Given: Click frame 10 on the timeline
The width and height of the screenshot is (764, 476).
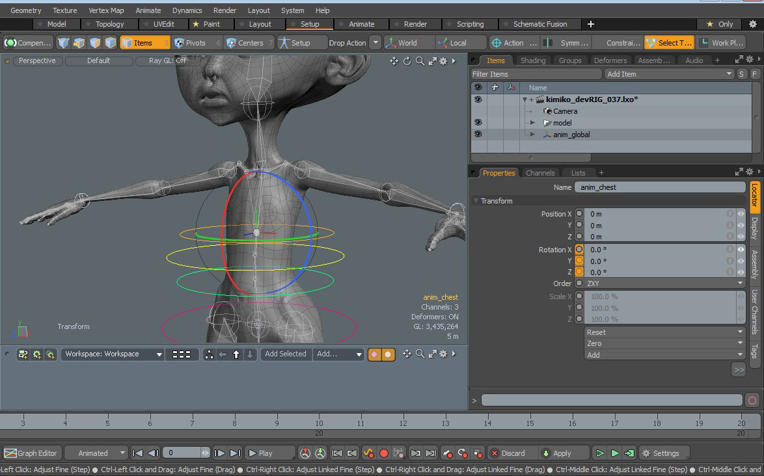Looking at the screenshot, I should tap(319, 421).
